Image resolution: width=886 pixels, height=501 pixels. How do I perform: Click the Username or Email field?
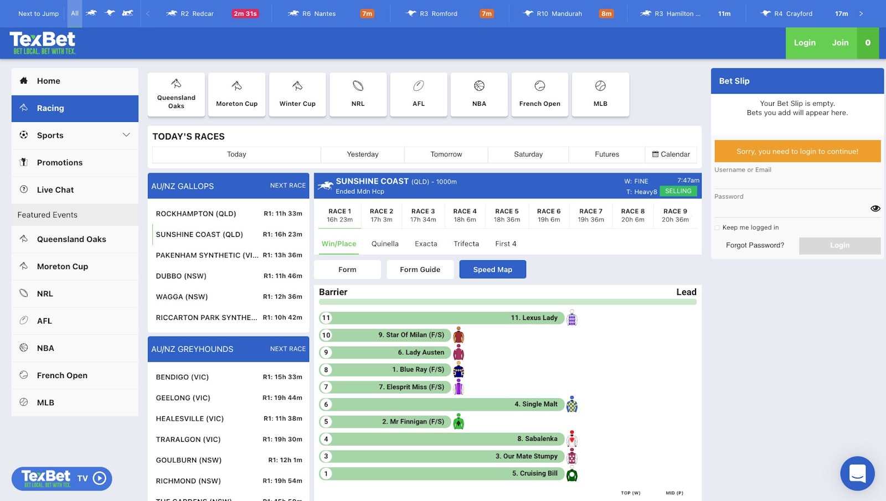[797, 181]
